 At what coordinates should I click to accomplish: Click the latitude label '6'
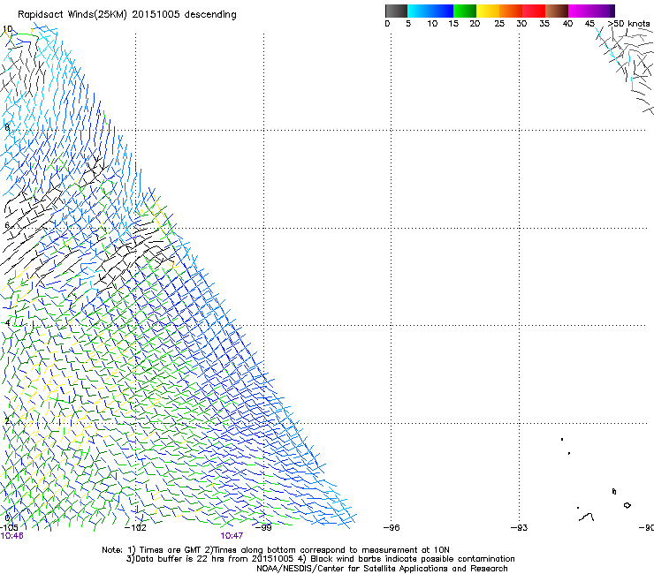pyautogui.click(x=7, y=225)
